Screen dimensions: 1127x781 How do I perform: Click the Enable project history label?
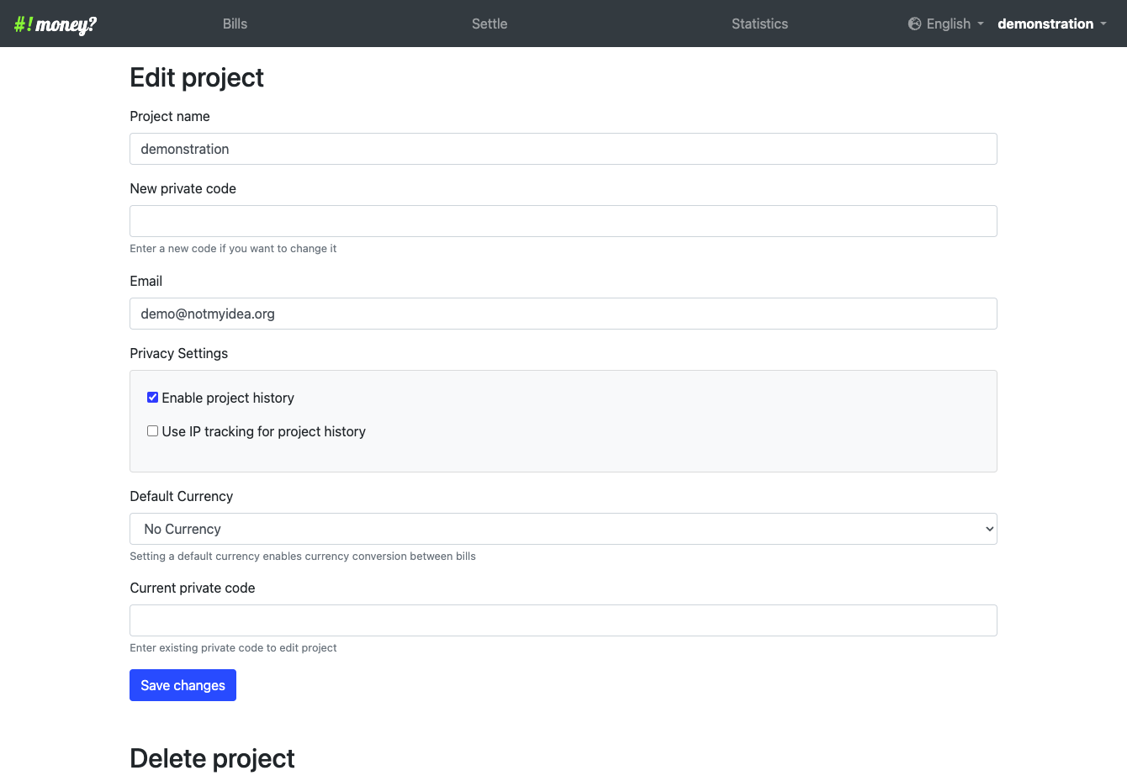[x=228, y=398]
